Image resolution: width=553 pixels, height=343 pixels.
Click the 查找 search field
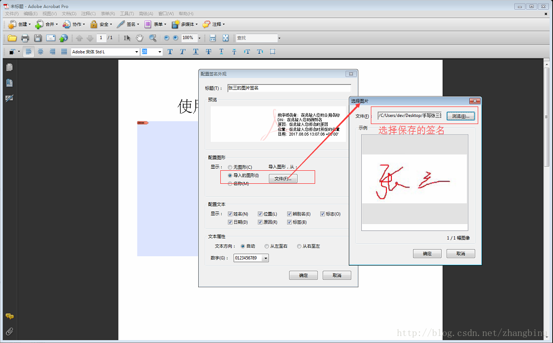[256, 38]
